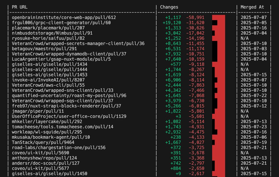Click N/A merged value for saifuu row

pos(244,38)
